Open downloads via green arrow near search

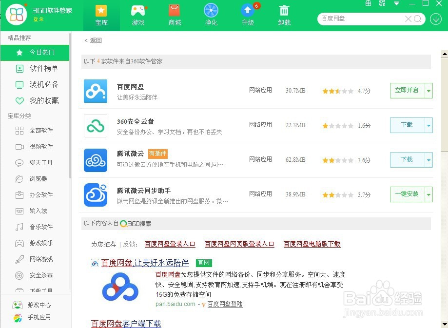coord(435,19)
